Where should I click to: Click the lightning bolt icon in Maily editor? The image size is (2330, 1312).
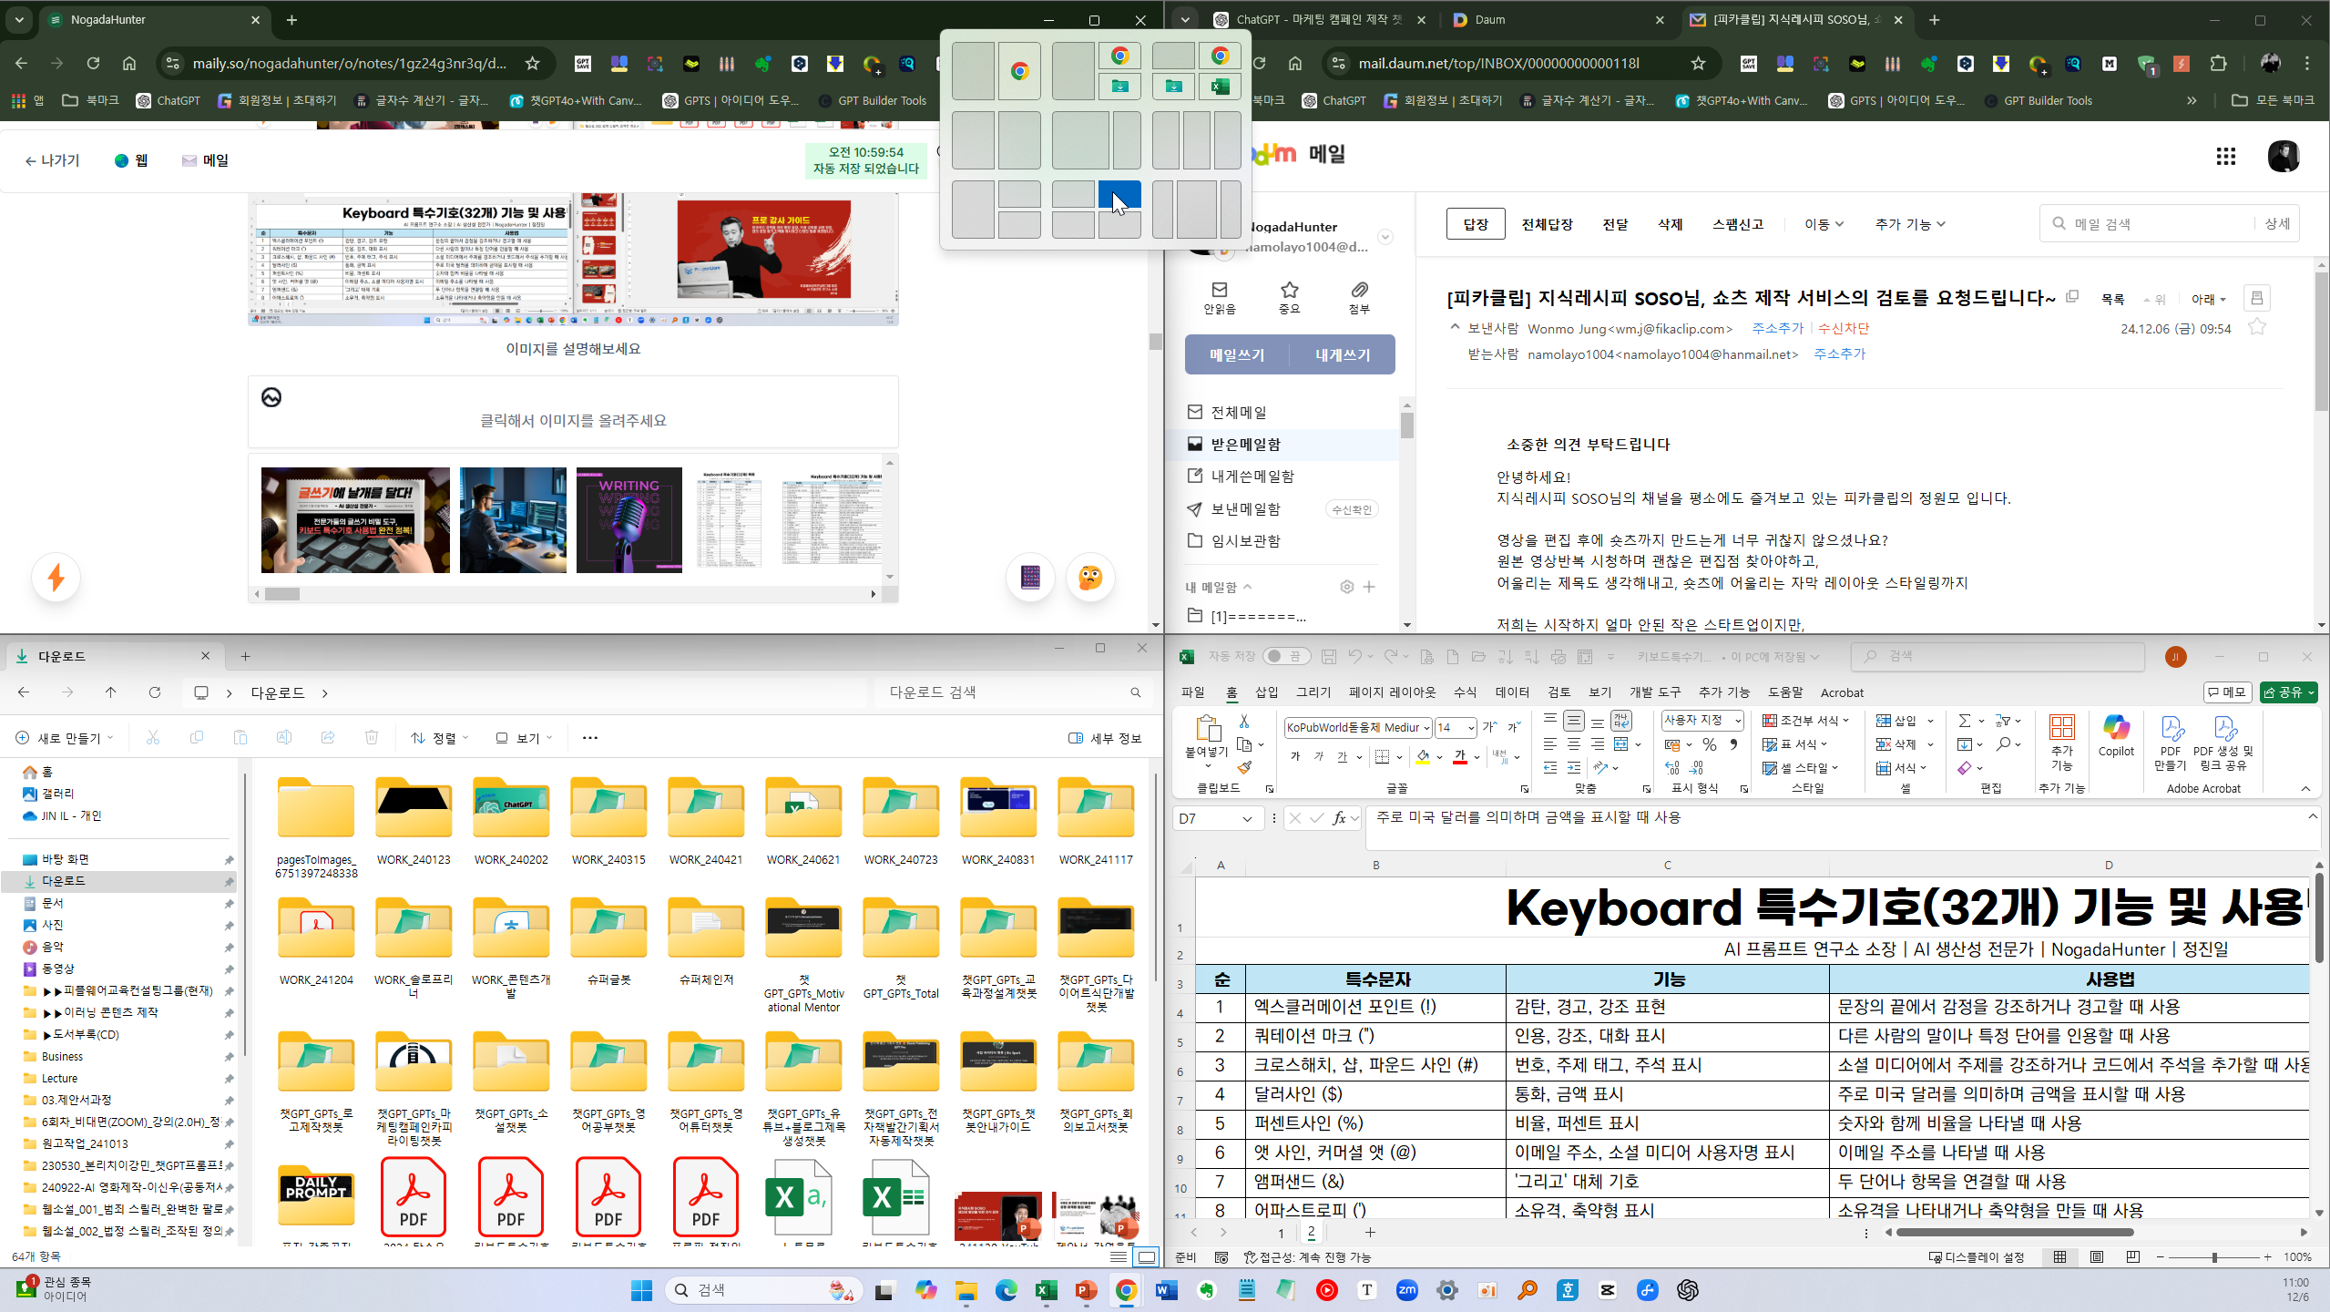(x=56, y=578)
